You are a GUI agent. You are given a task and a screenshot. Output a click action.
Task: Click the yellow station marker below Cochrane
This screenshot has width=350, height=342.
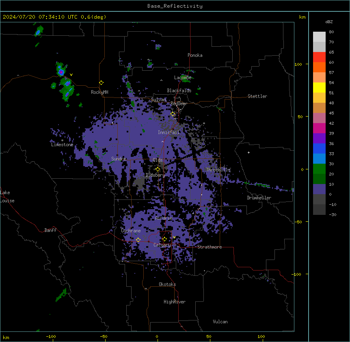[x=138, y=240]
